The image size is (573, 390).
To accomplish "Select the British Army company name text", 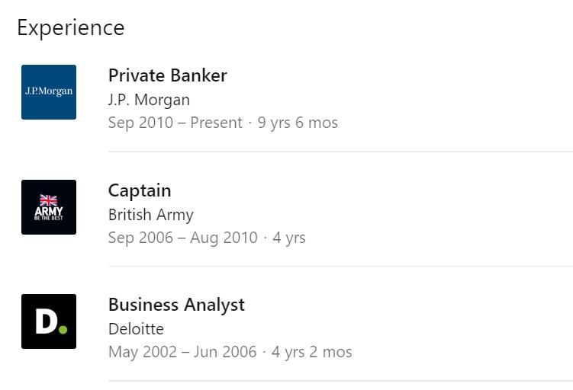I will pos(150,215).
